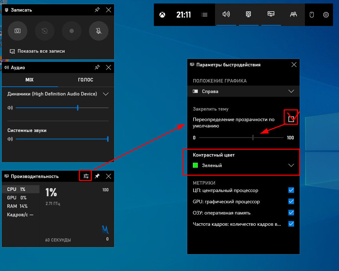
Task: Uncheck the RAM metric checkbox
Action: click(x=291, y=213)
